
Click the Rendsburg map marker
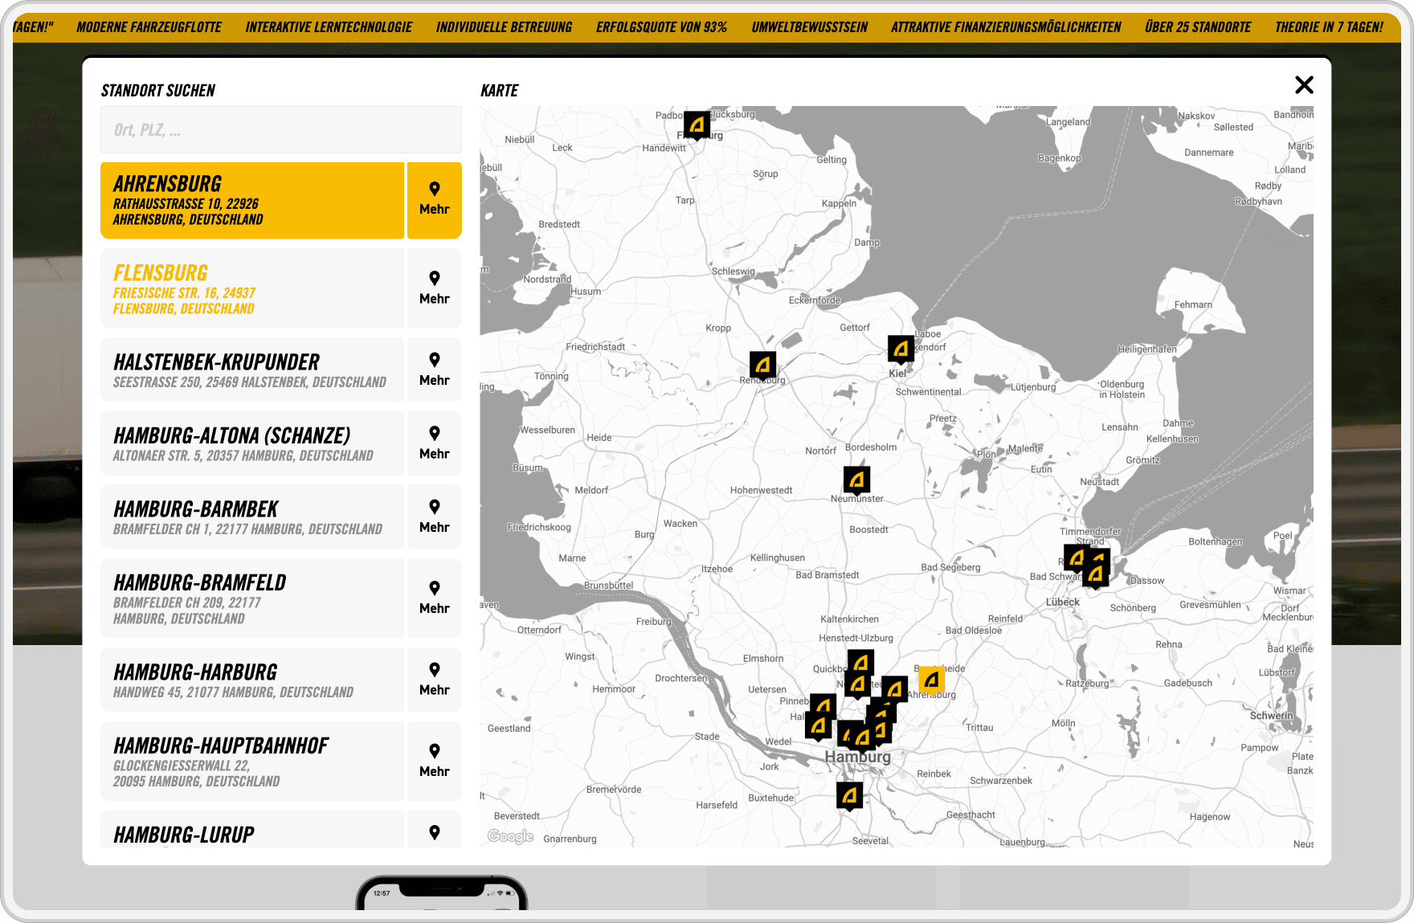point(762,366)
